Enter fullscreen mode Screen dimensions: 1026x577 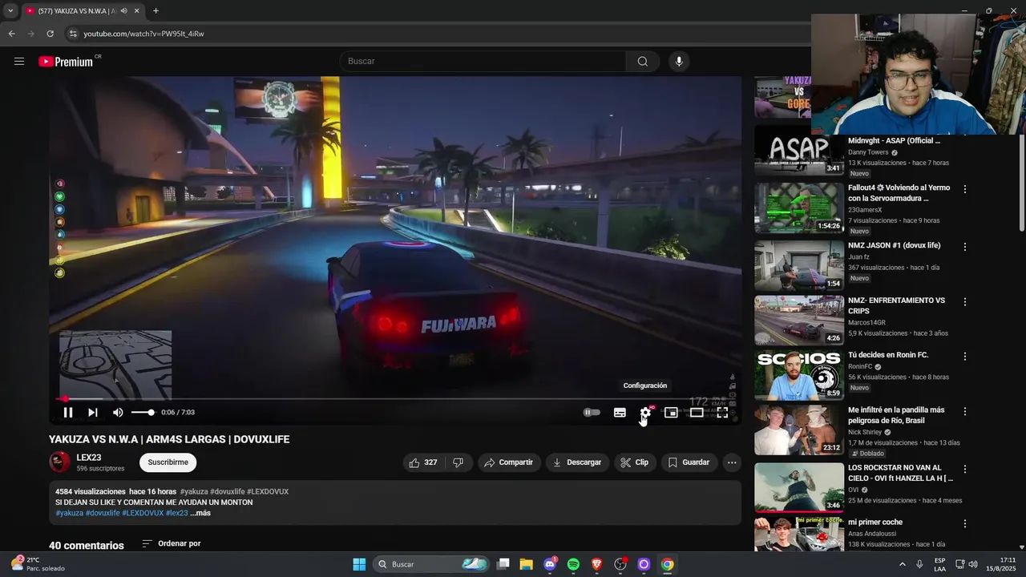(722, 413)
